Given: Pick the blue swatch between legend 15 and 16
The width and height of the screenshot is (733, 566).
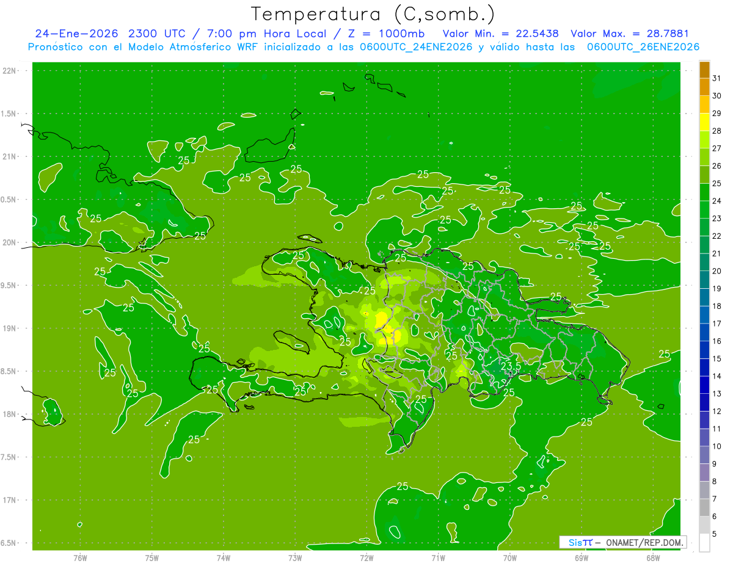Looking at the screenshot, I should point(704,350).
